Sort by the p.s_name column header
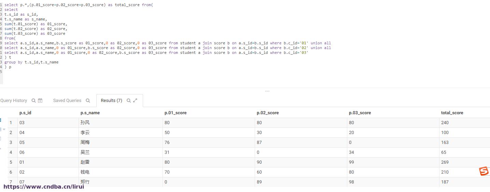Viewport: 490px width, 192px height. [x=90, y=113]
